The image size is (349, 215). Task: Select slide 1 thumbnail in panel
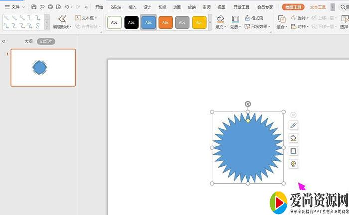pos(43,67)
